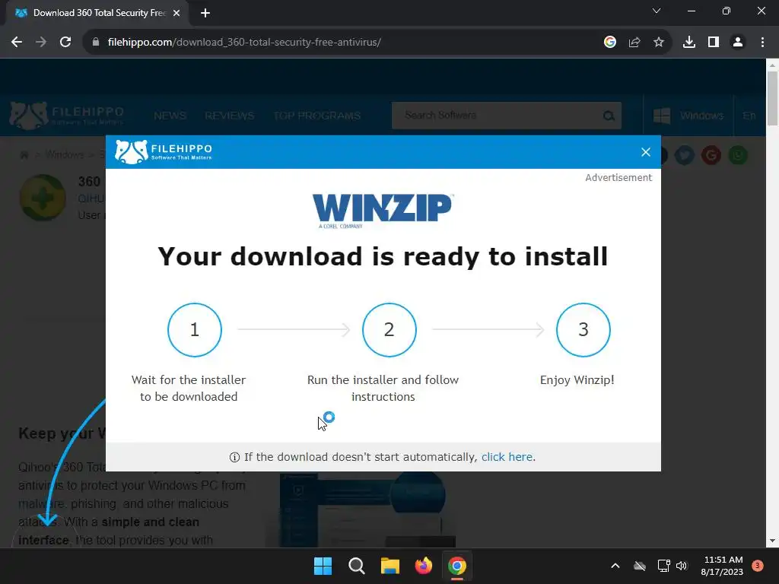Reload the FileHippo page
This screenshot has height=584, width=779.
(65, 43)
